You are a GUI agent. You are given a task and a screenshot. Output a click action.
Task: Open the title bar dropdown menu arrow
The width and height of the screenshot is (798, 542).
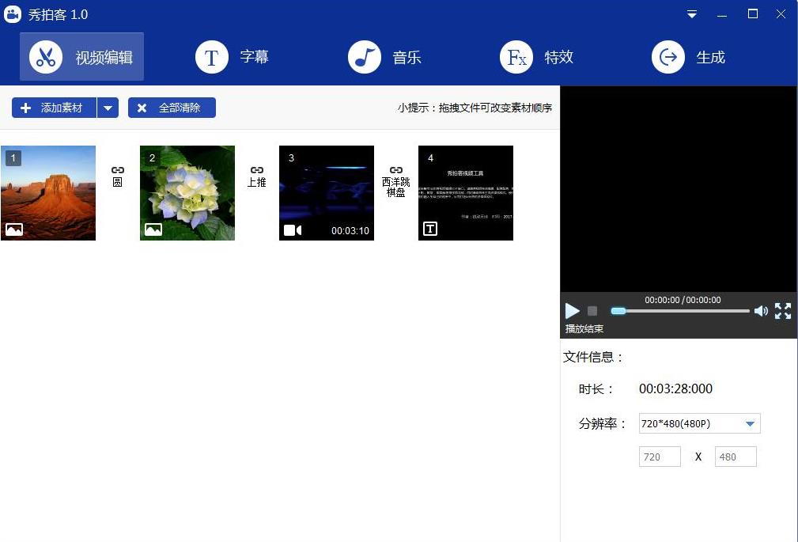coord(692,14)
